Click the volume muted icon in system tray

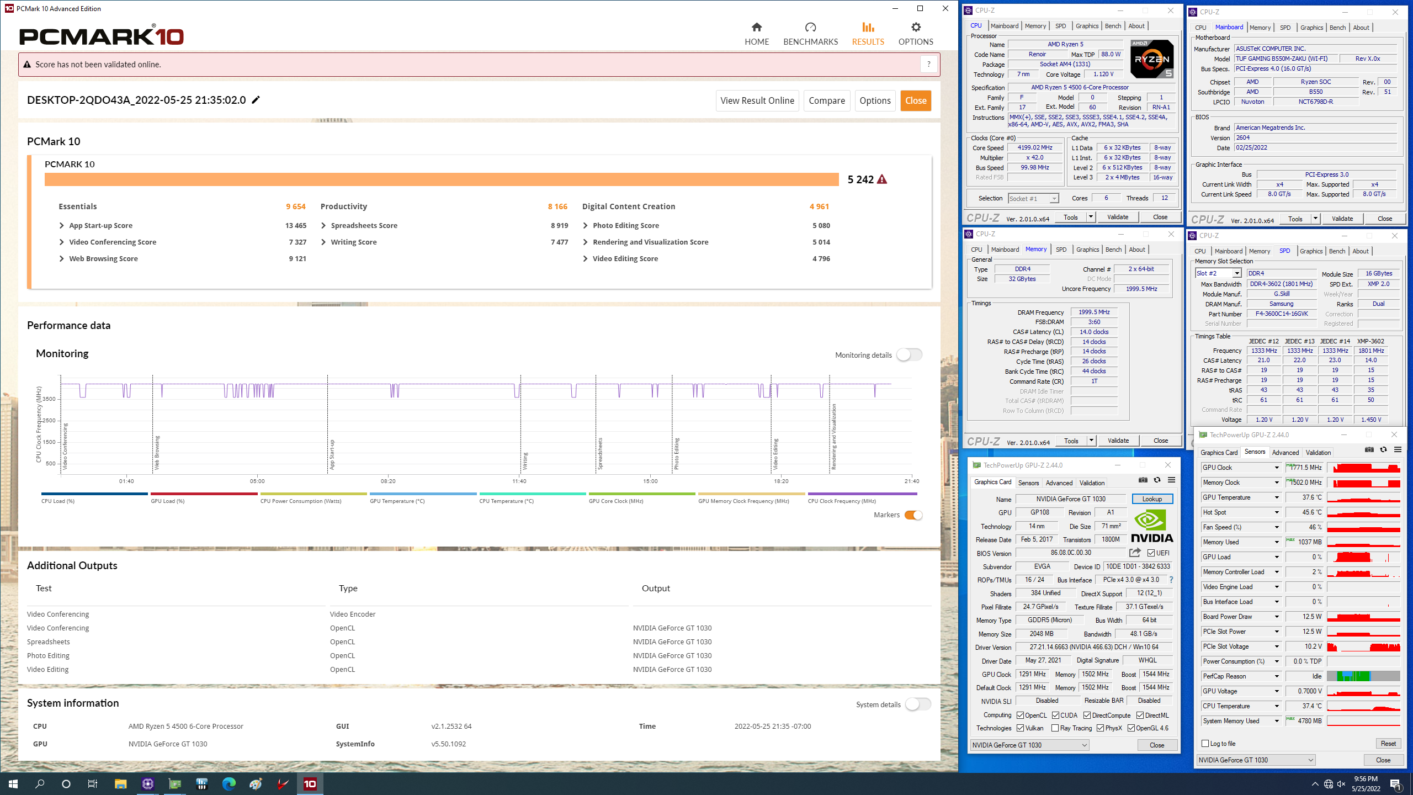point(1341,784)
